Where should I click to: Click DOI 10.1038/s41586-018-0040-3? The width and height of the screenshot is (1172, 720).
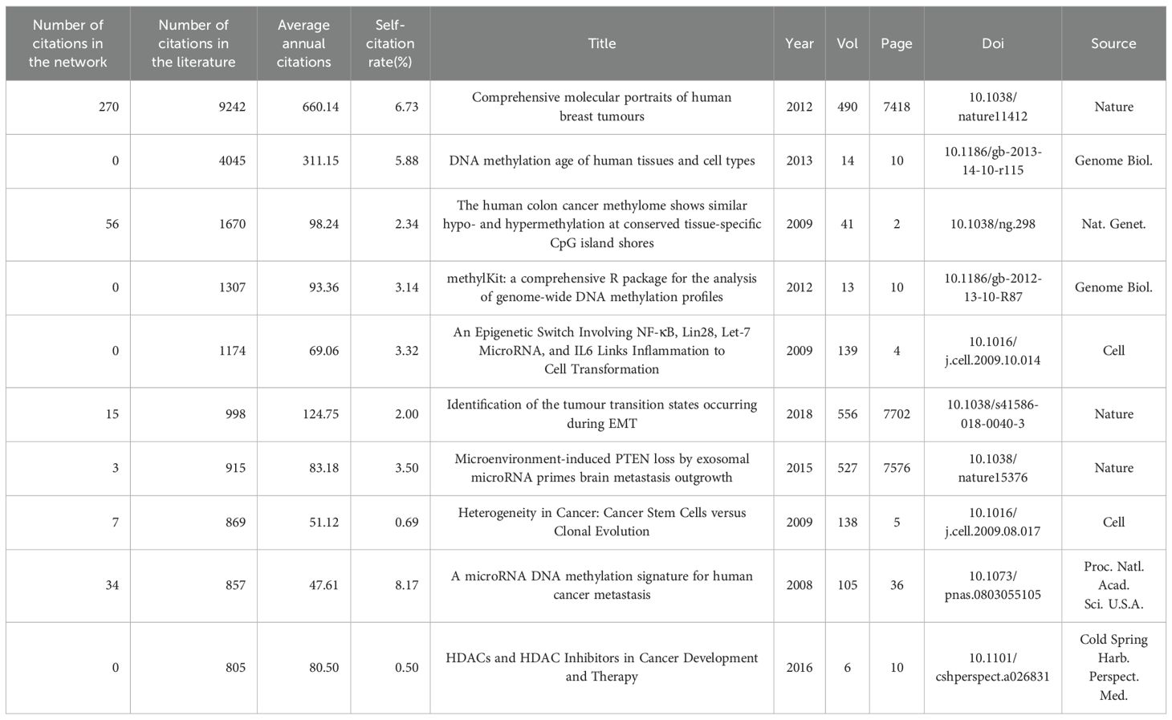993,414
